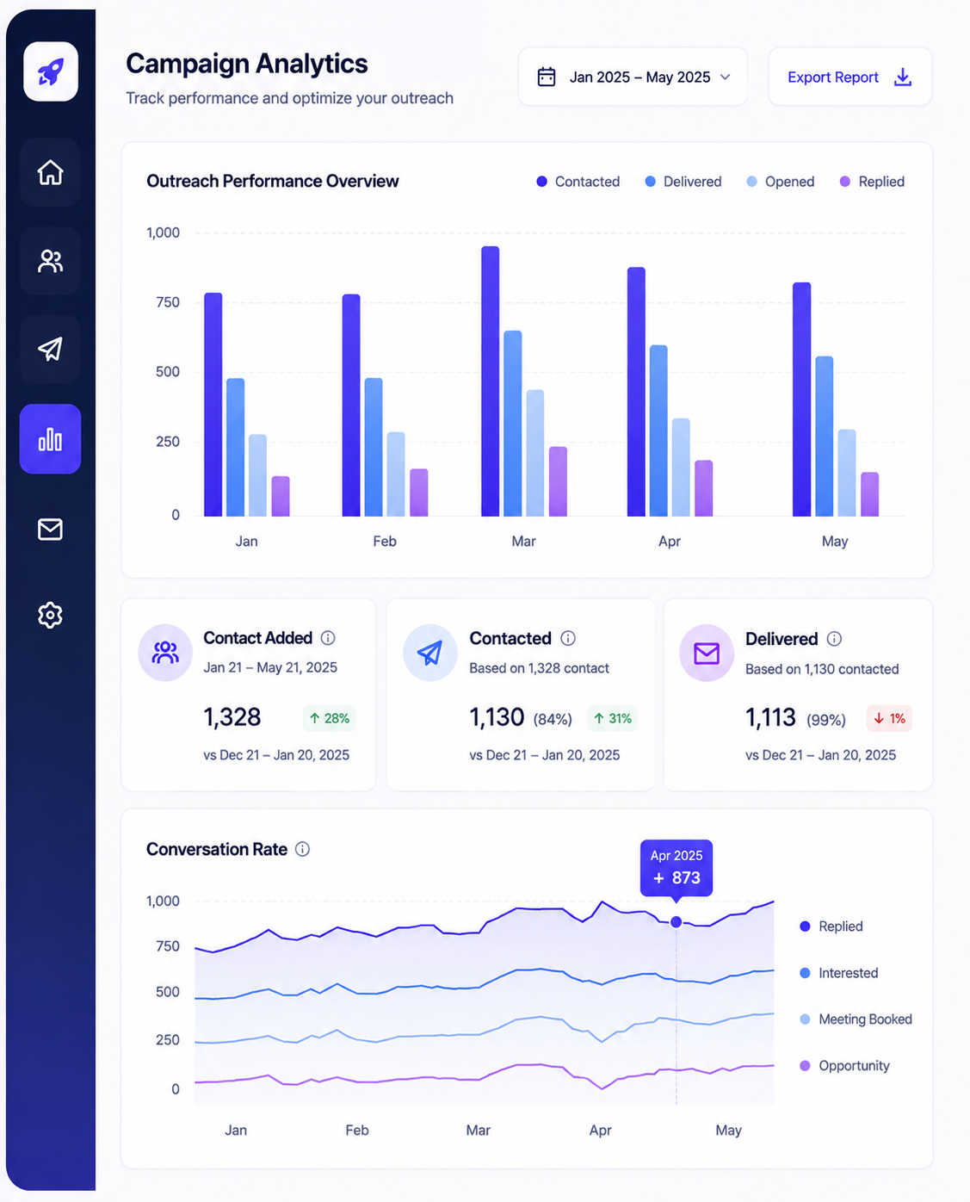Toggle Opportunity series in legend
The height and width of the screenshot is (1202, 970).
pos(844,1066)
